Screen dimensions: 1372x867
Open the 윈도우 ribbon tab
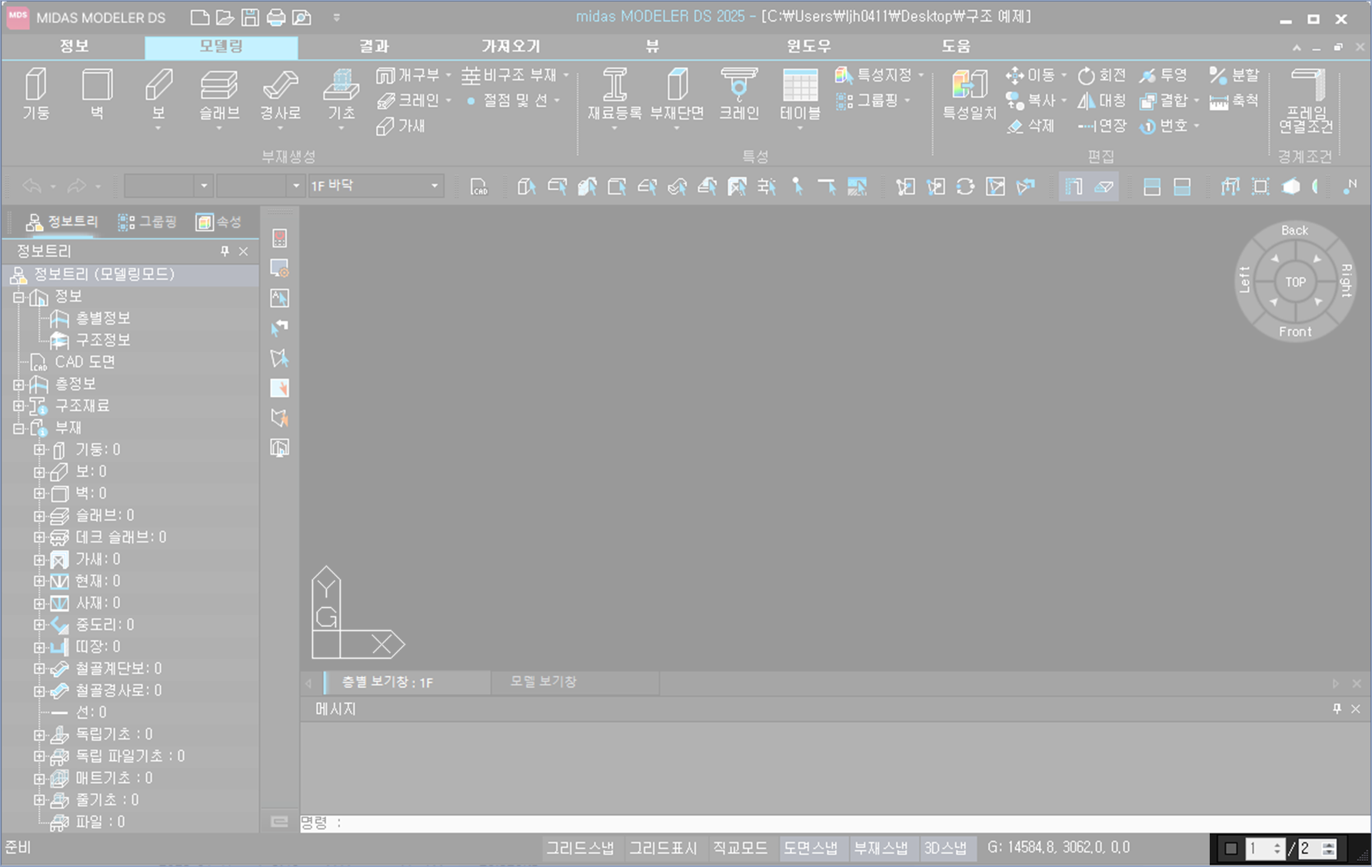809,46
